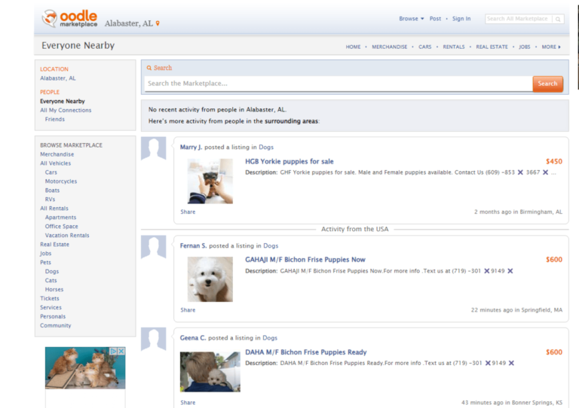Expand the MORE navigation menu

pos(550,47)
